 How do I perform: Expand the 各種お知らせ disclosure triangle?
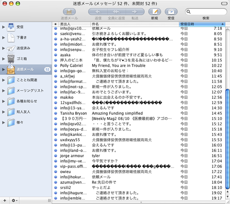(3, 101)
